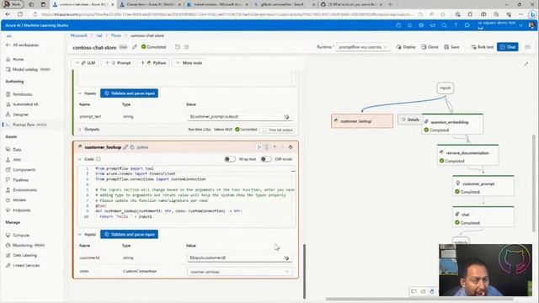Toggle Diff mode switch

266,159
